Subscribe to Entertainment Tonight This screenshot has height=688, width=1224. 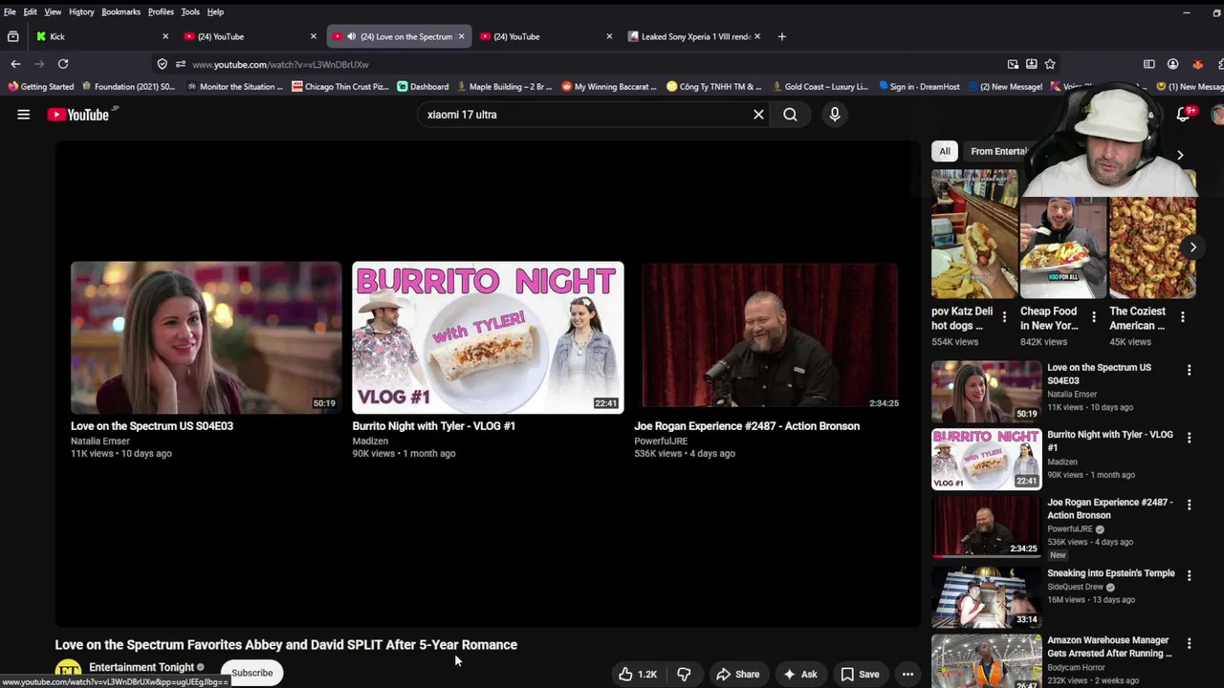pyautogui.click(x=251, y=673)
